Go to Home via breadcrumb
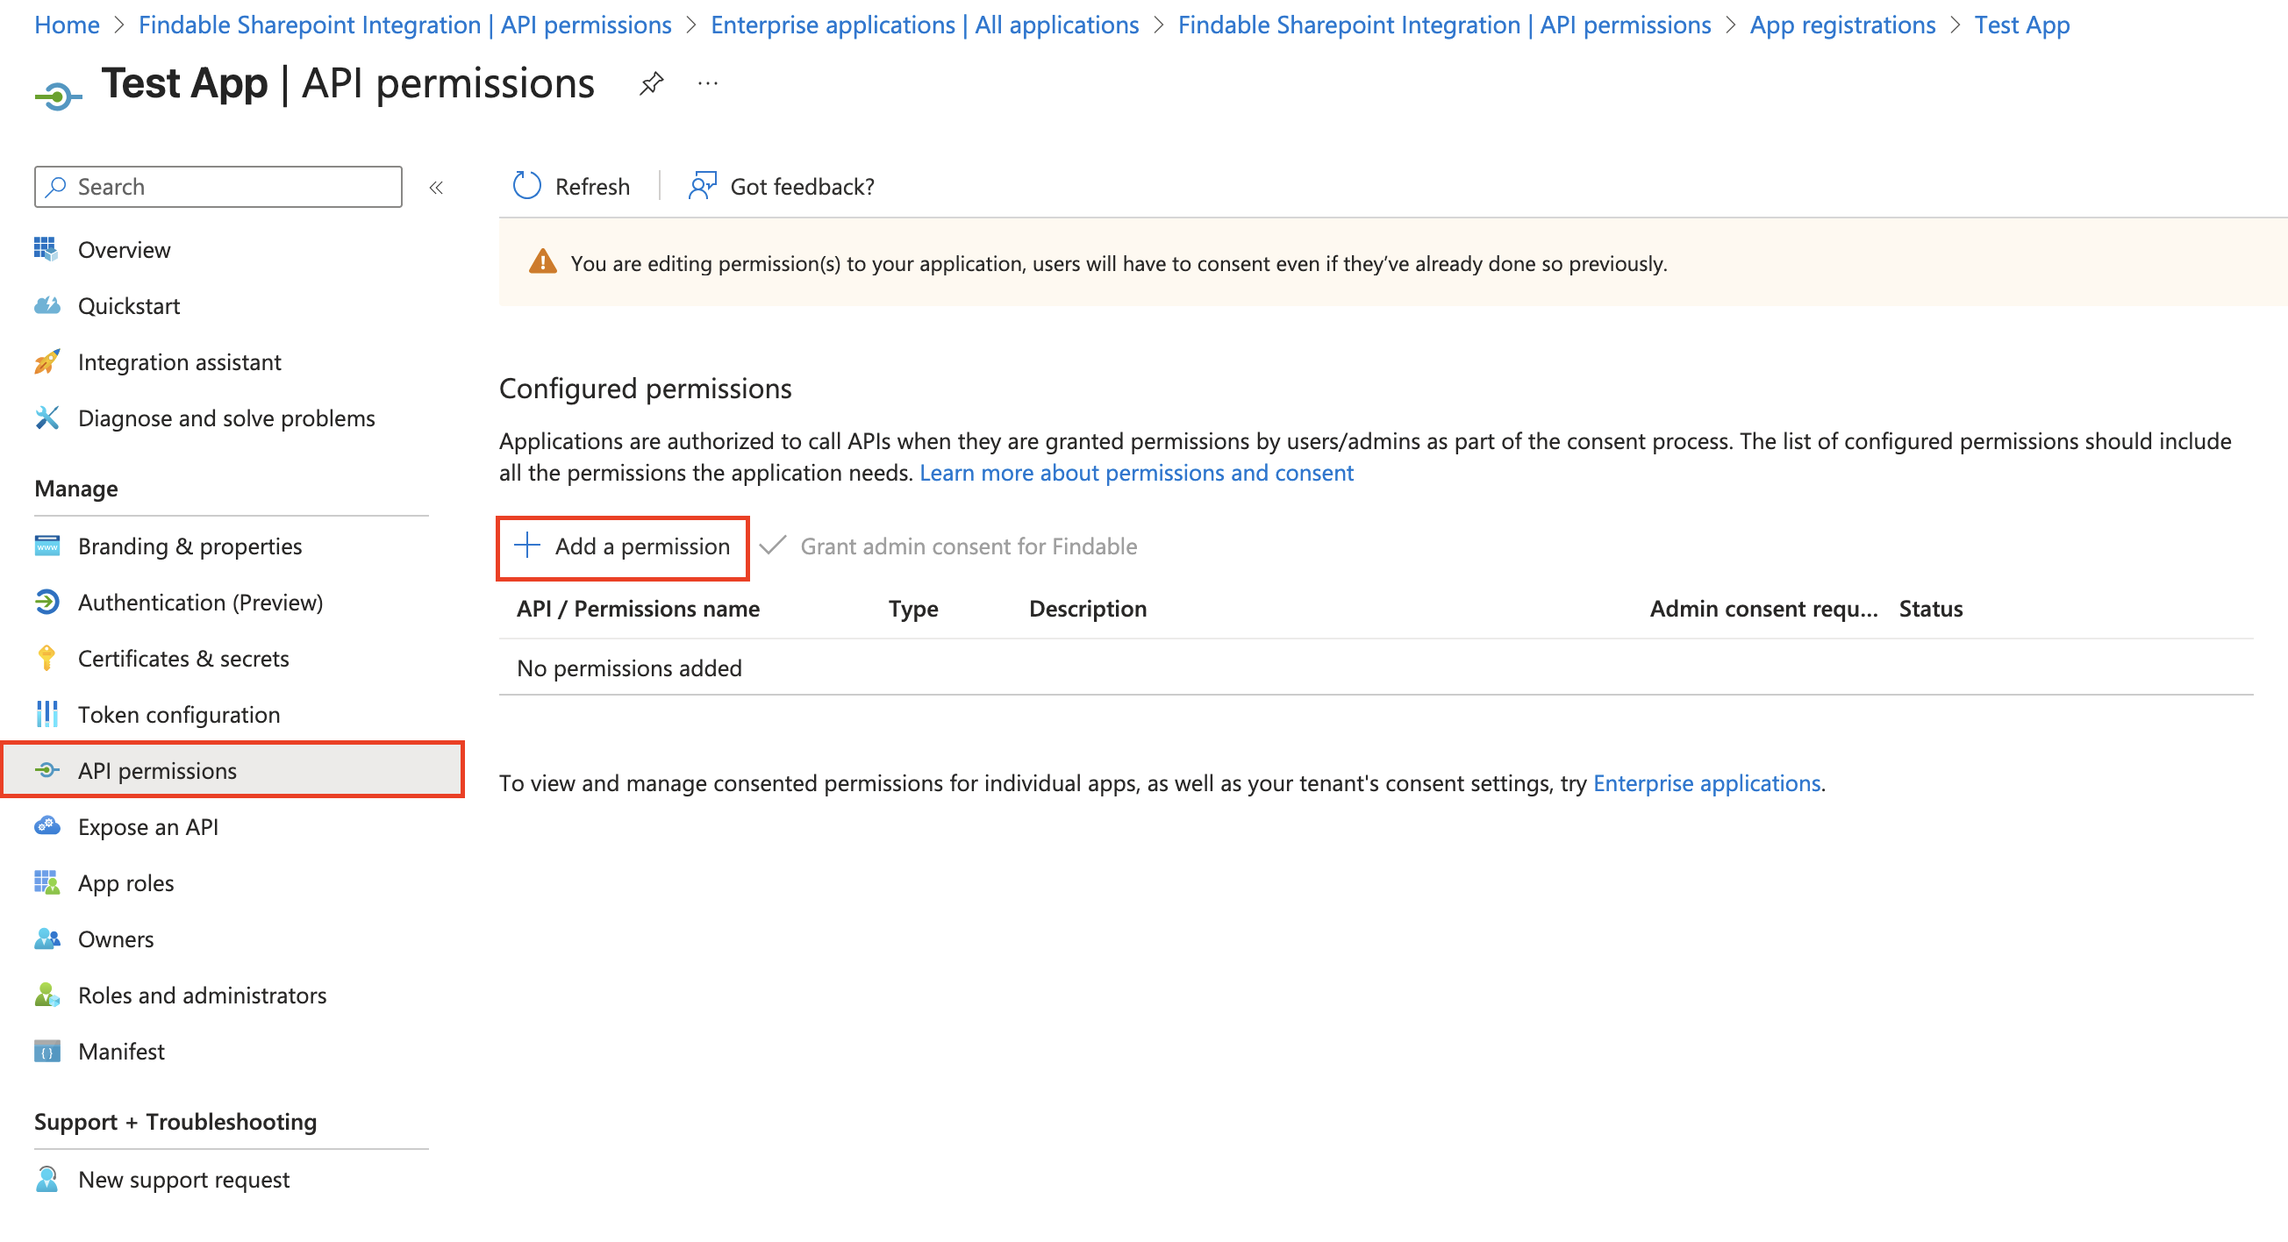The width and height of the screenshot is (2288, 1242). [66, 25]
